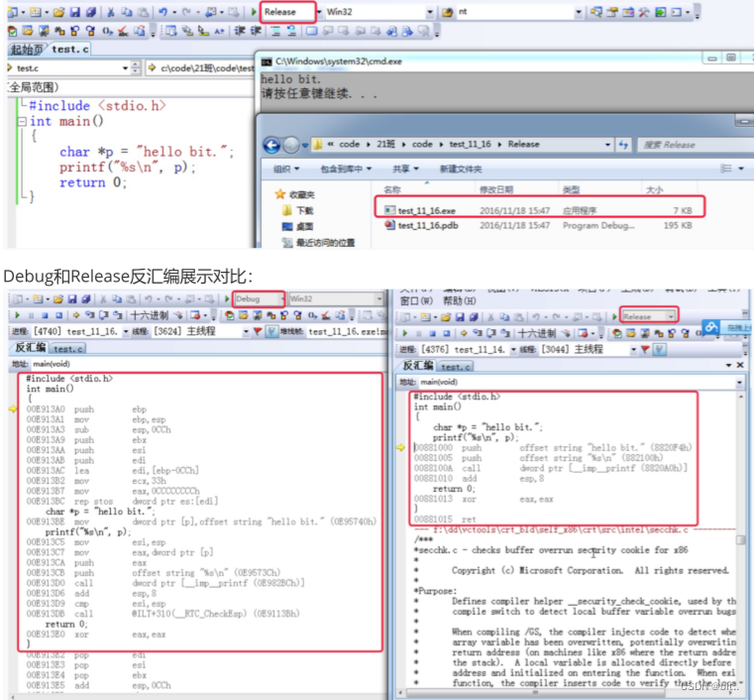Image resolution: width=754 pixels, height=700 pixels.
Task: Click vertical scrollbar in Release disassembly pane
Action: [741, 540]
